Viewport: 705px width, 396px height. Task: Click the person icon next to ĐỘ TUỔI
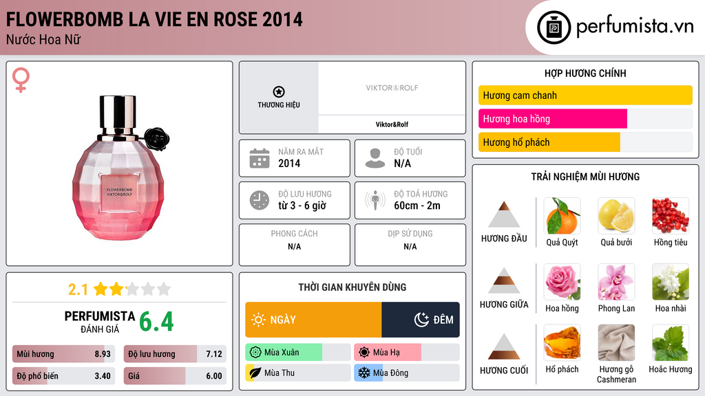pos(375,157)
